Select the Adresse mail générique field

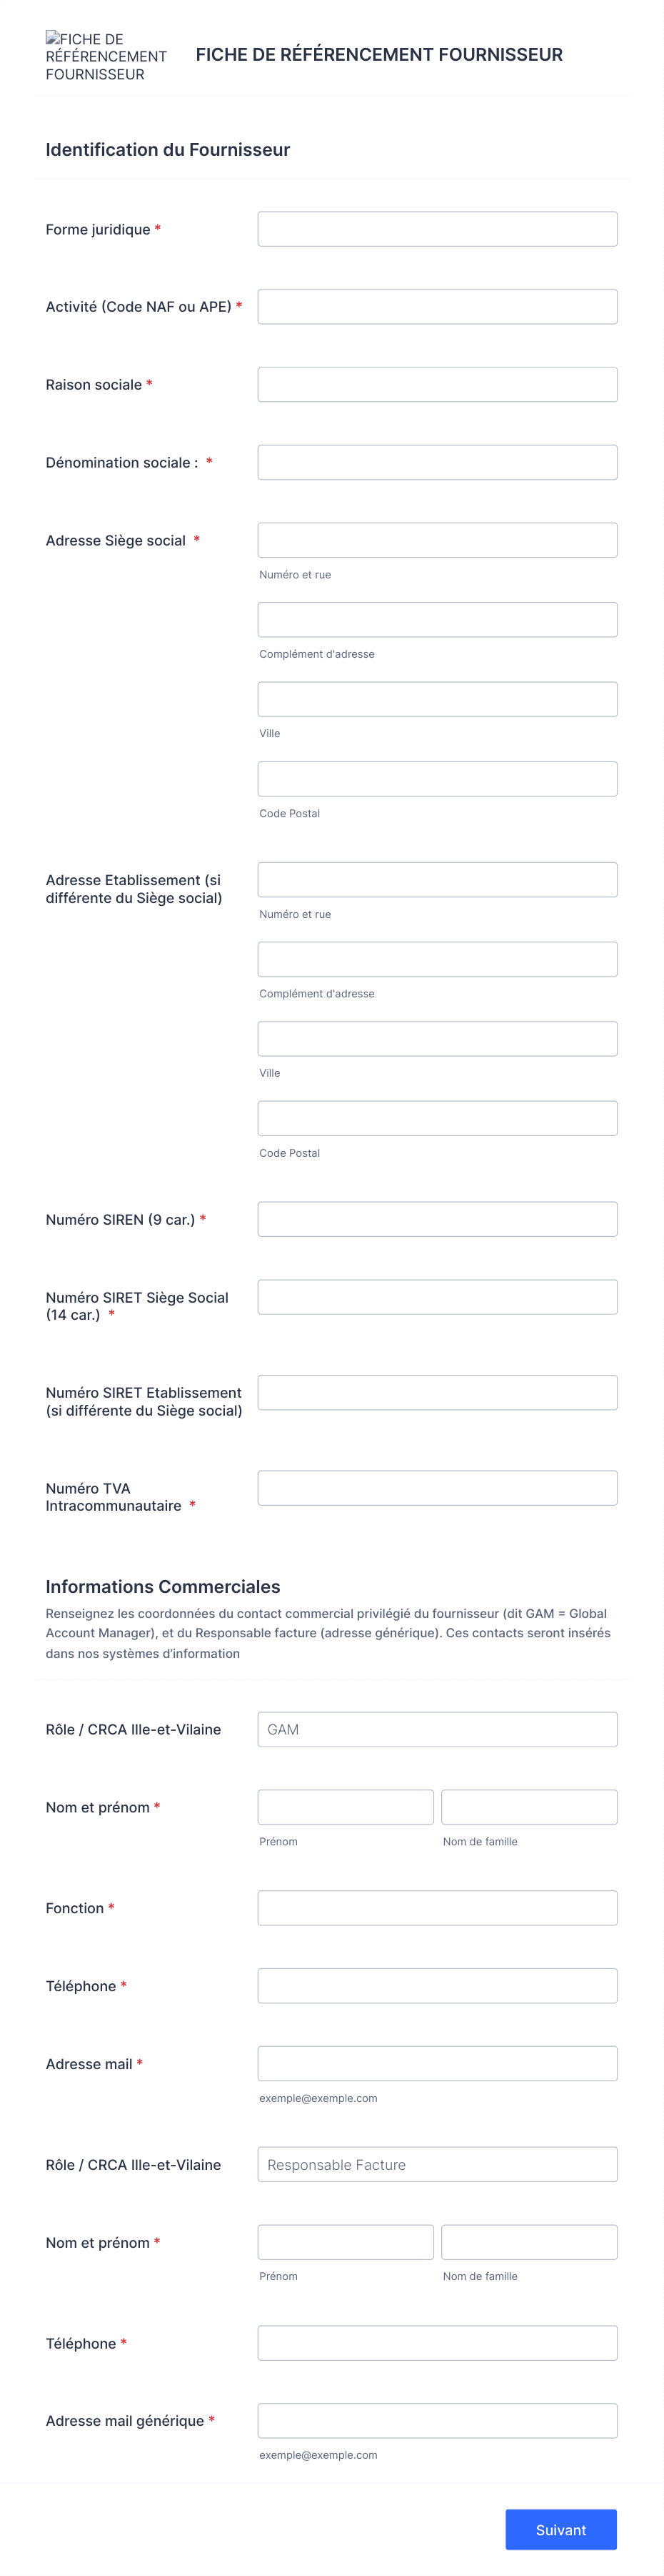436,2420
